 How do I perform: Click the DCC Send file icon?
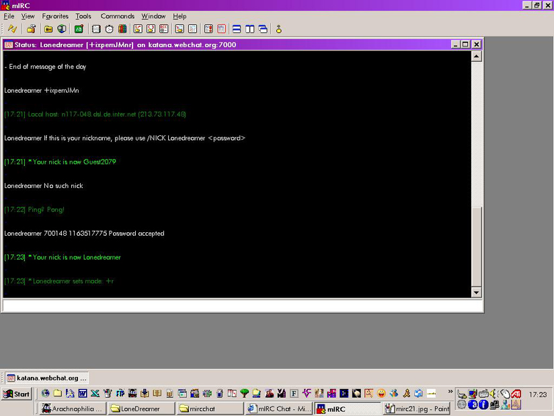138,29
